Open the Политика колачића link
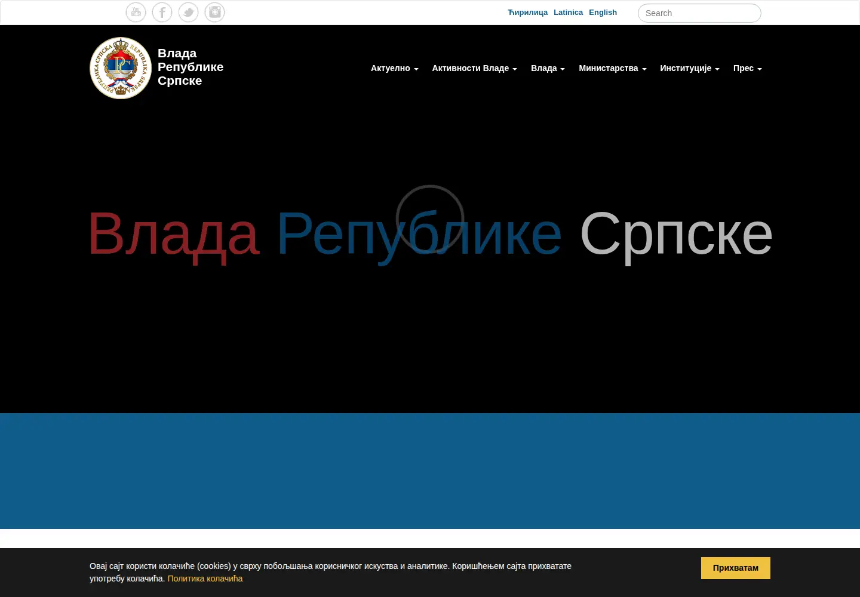Image resolution: width=860 pixels, height=597 pixels. coord(205,578)
